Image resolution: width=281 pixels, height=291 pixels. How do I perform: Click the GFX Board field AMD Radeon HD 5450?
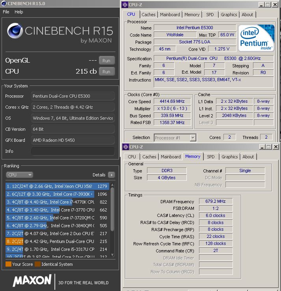click(x=73, y=140)
